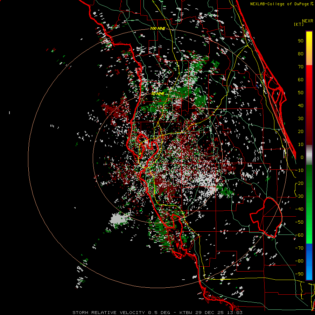
Task: Pick the orange segment of the color bar
Action: 309,58
